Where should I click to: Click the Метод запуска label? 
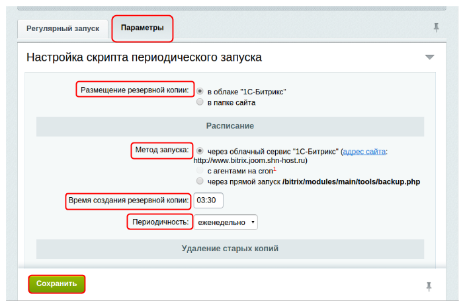(162, 150)
